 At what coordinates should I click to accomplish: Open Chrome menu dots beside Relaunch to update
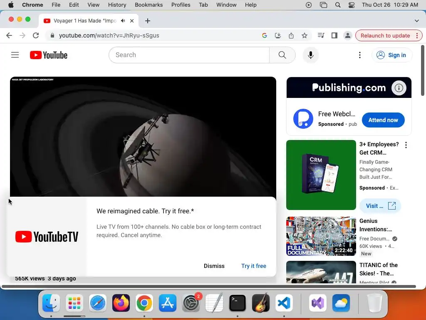pyautogui.click(x=417, y=35)
